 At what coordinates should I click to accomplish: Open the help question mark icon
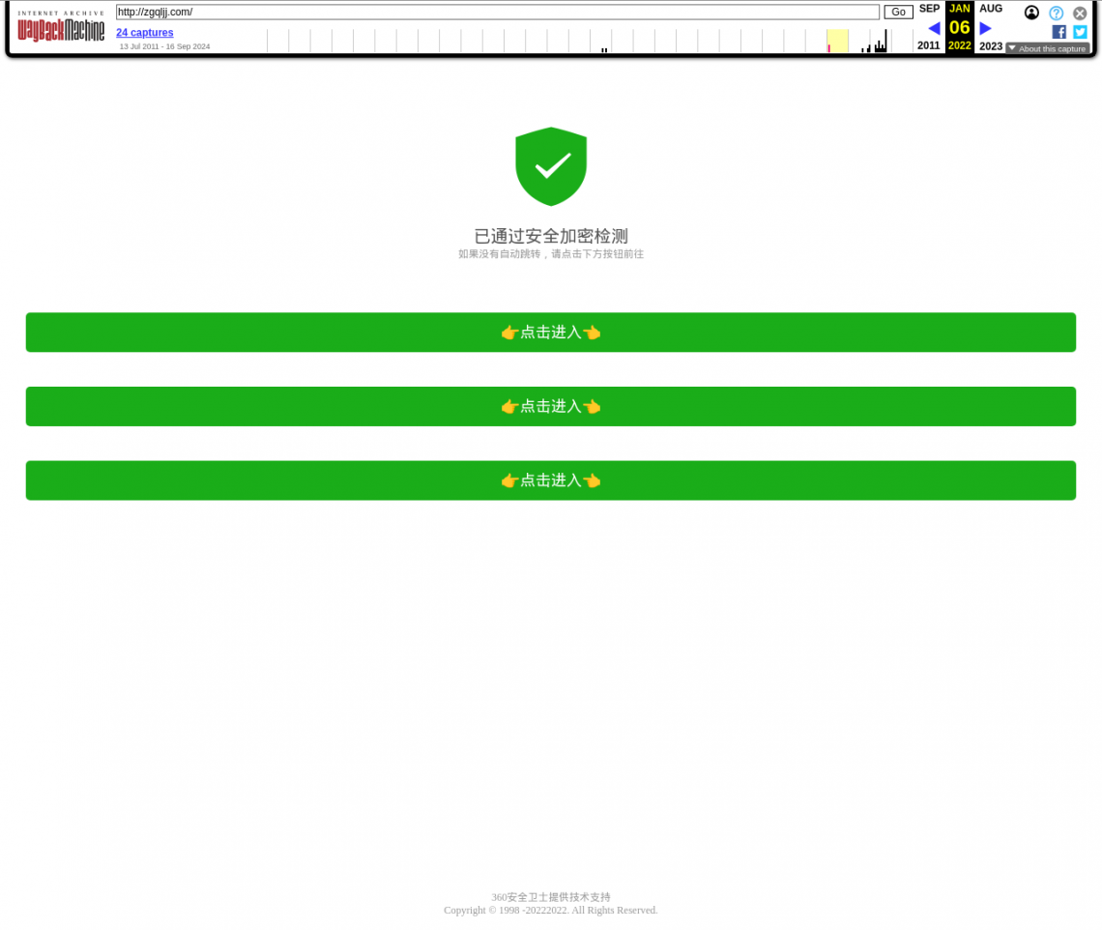(1056, 13)
